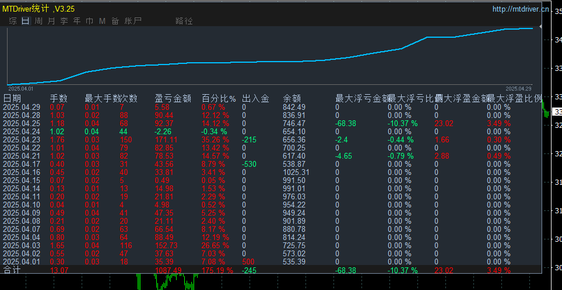This screenshot has width=562, height=290.
Task: Click the 路径 path button
Action: coord(184,21)
